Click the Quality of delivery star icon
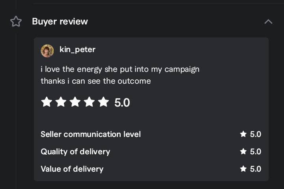This screenshot has height=189, width=284. click(243, 152)
